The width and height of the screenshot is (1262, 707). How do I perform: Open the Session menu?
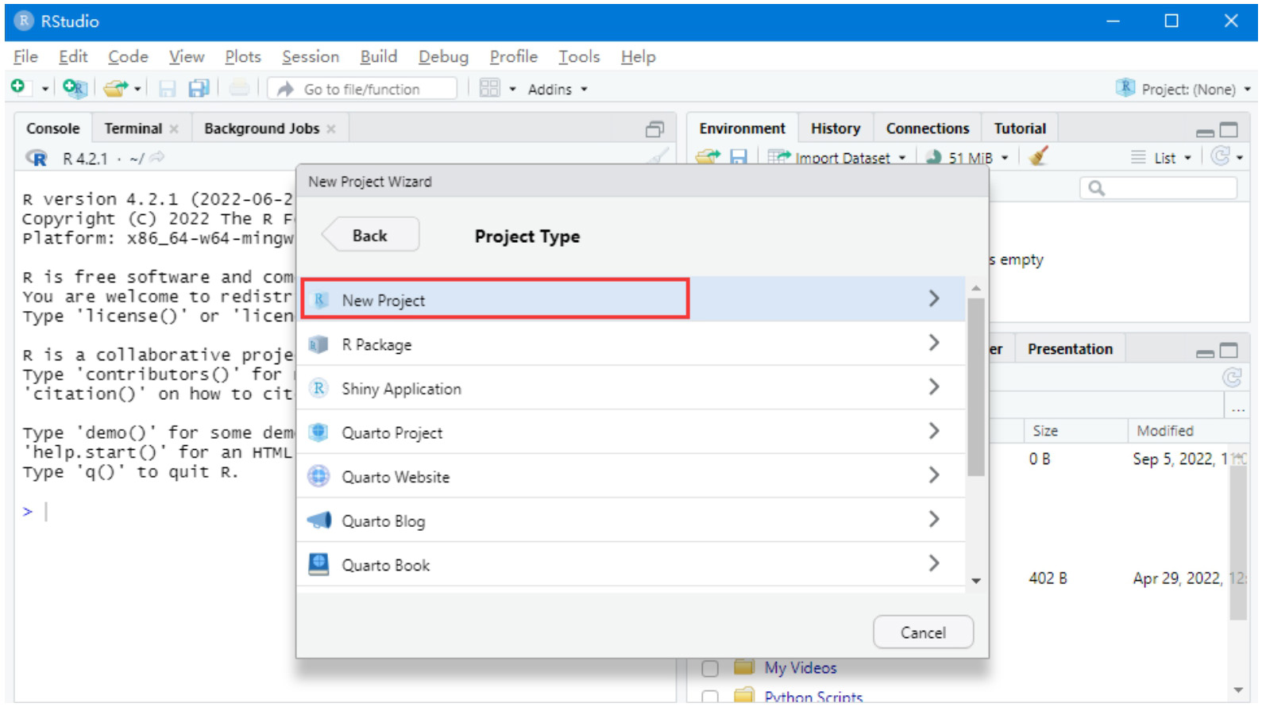[310, 57]
